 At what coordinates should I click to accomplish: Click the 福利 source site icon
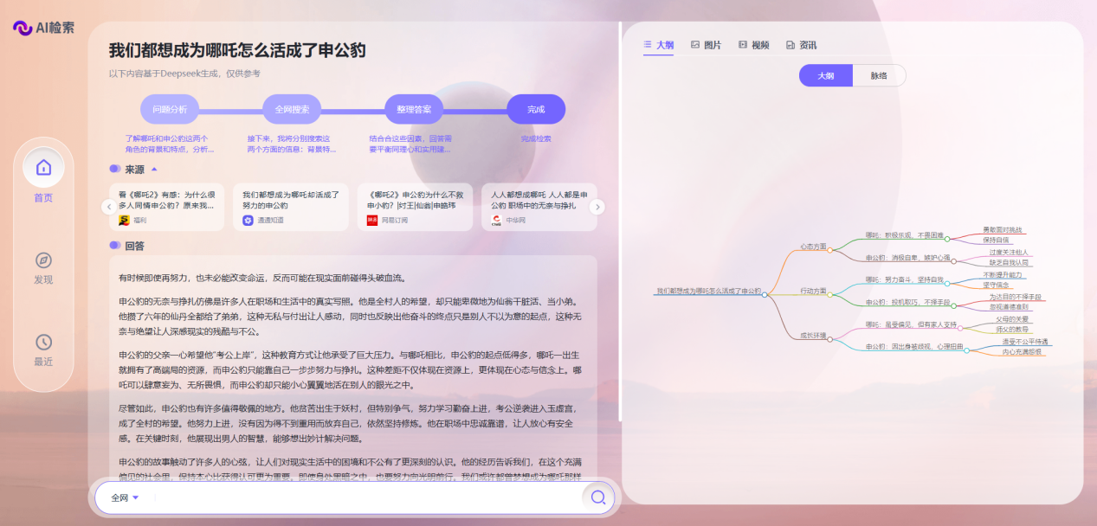point(124,221)
